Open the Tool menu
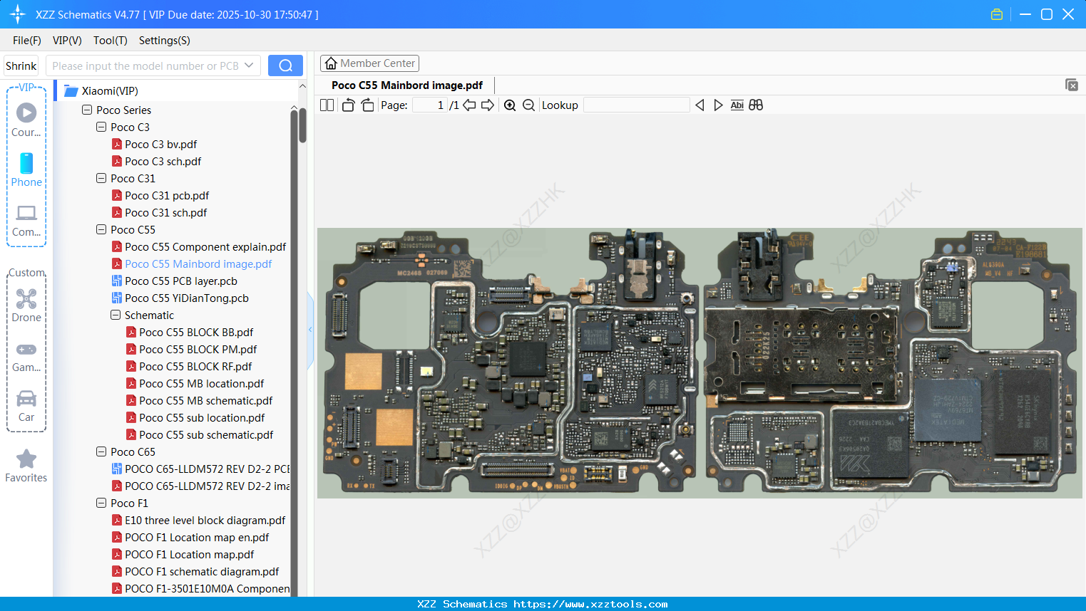 tap(110, 41)
